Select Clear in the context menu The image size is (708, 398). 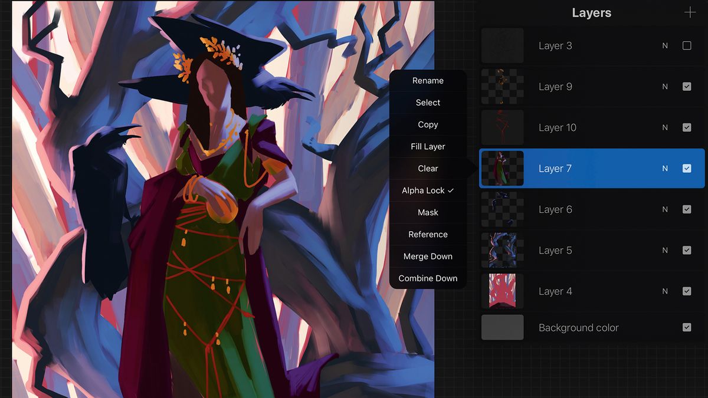pos(427,168)
